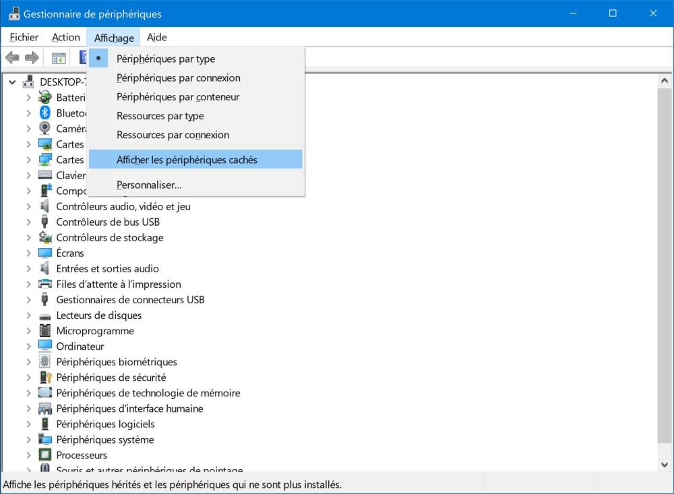Expand the Processeurs category
The height and width of the screenshot is (494, 674).
coord(28,455)
